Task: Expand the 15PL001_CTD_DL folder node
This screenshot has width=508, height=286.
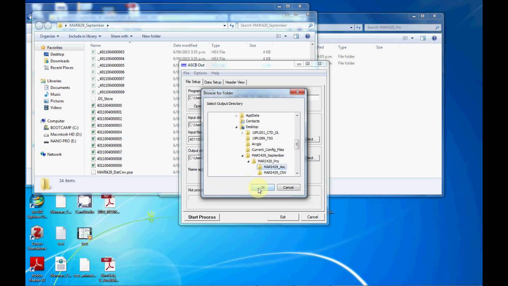Action: (x=242, y=133)
